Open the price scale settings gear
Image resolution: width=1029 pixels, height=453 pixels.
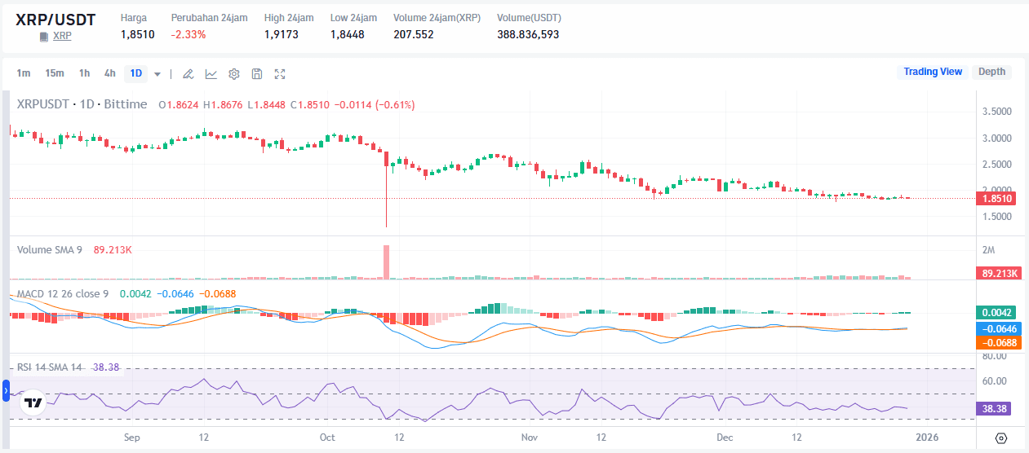tap(1001, 438)
